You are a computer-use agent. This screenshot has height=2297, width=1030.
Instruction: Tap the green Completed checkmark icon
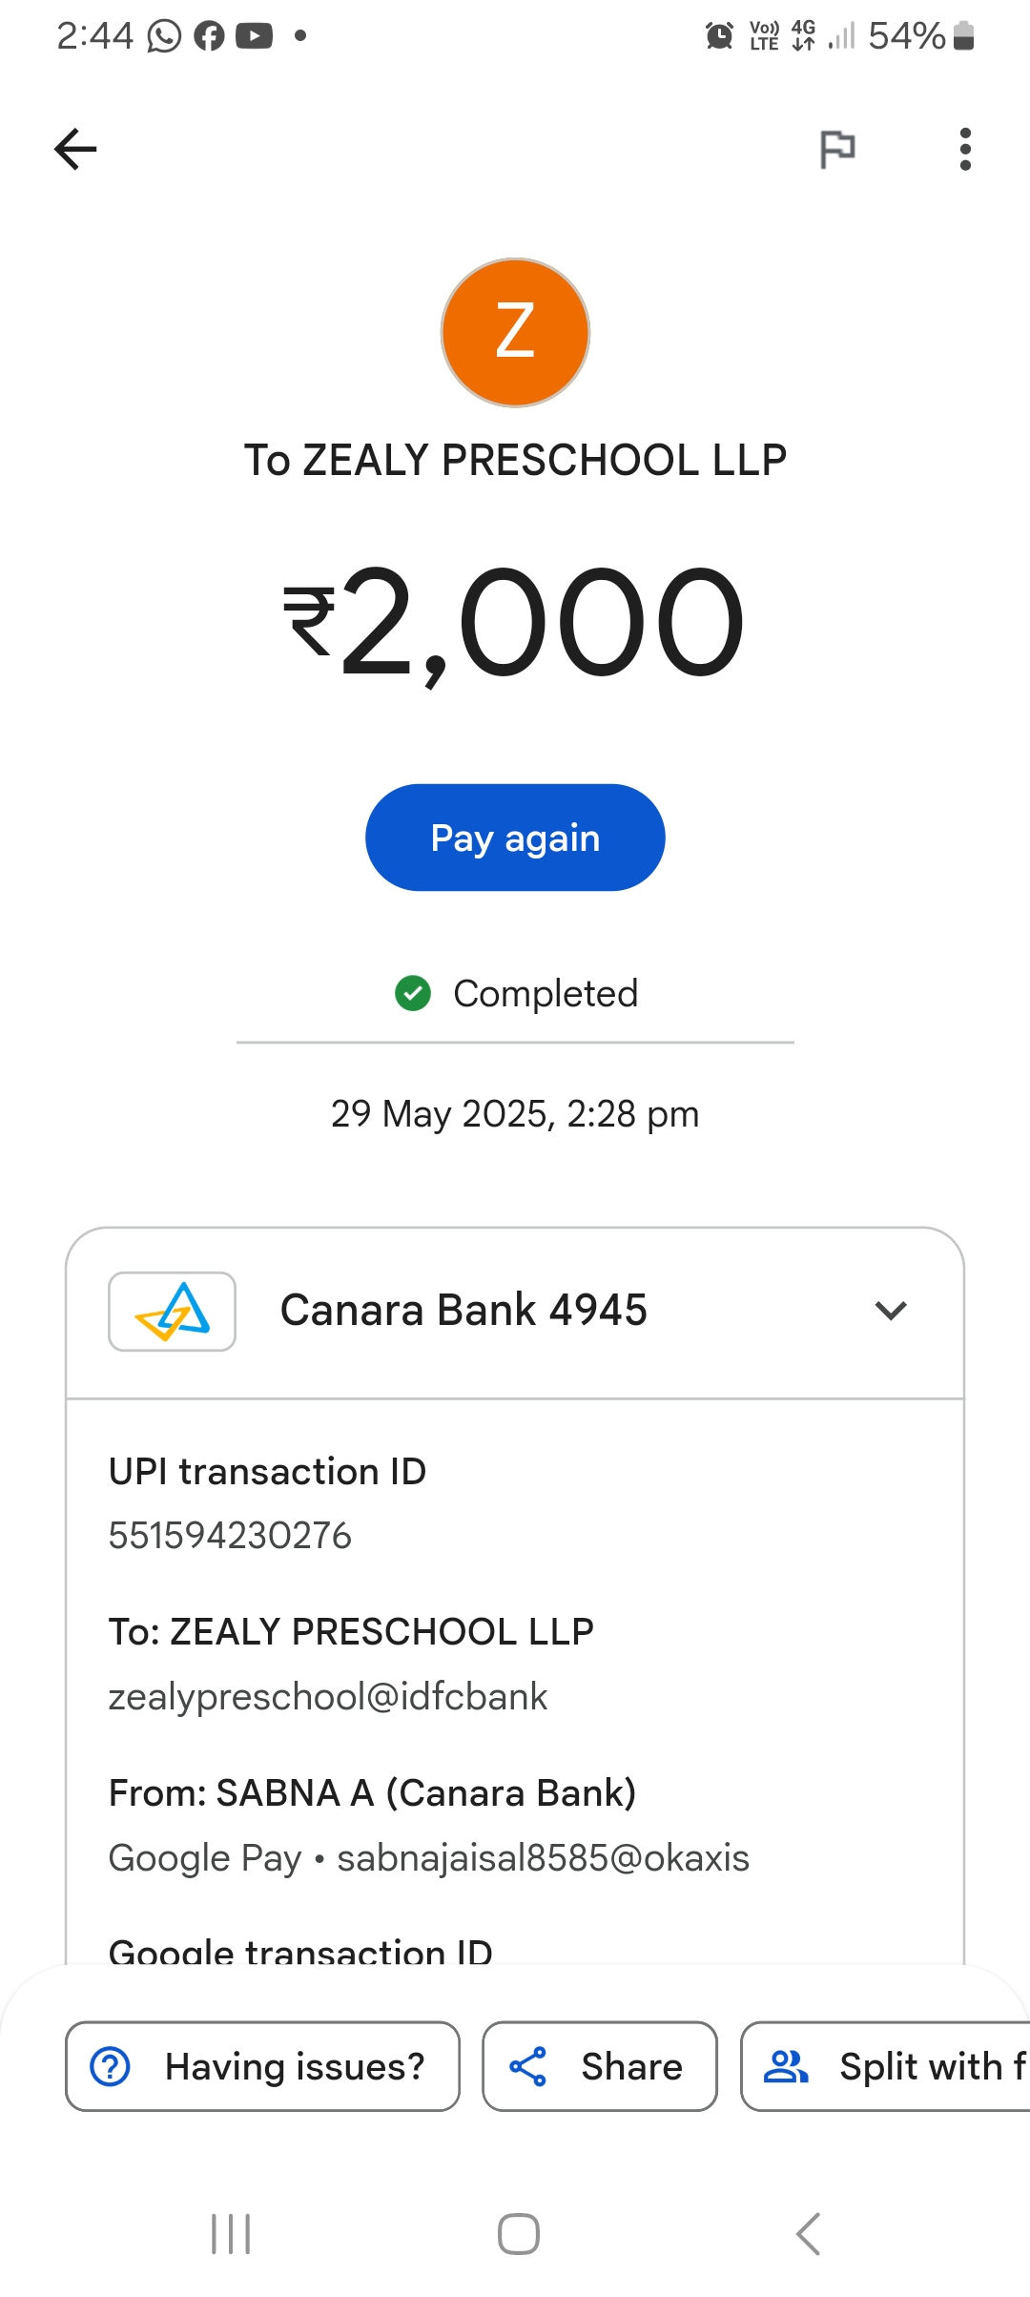point(413,993)
